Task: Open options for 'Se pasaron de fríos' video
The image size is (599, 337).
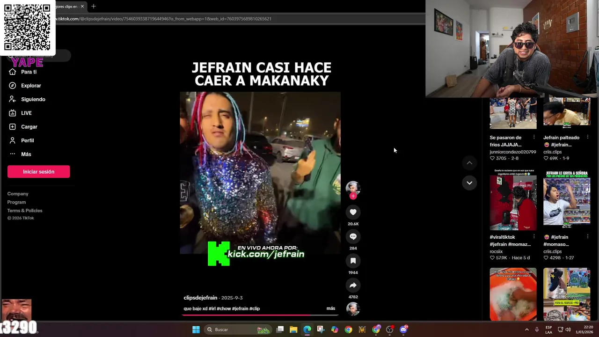Action: [534, 138]
